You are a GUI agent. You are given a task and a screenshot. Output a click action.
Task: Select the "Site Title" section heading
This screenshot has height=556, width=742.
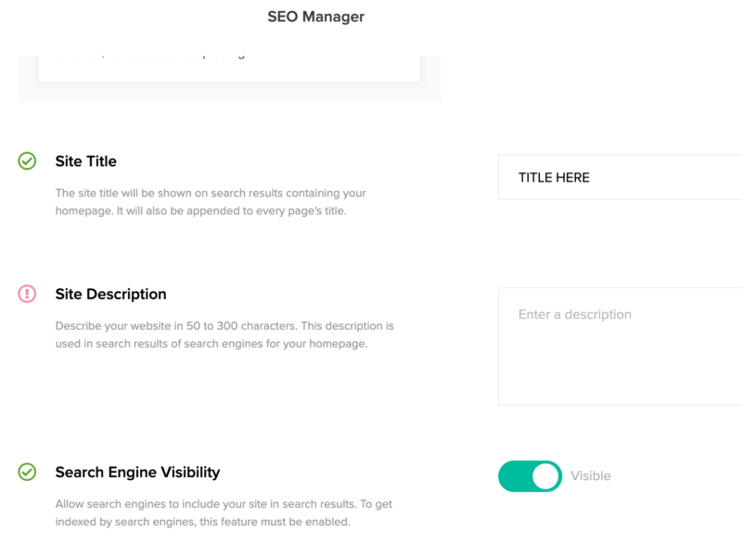86,161
